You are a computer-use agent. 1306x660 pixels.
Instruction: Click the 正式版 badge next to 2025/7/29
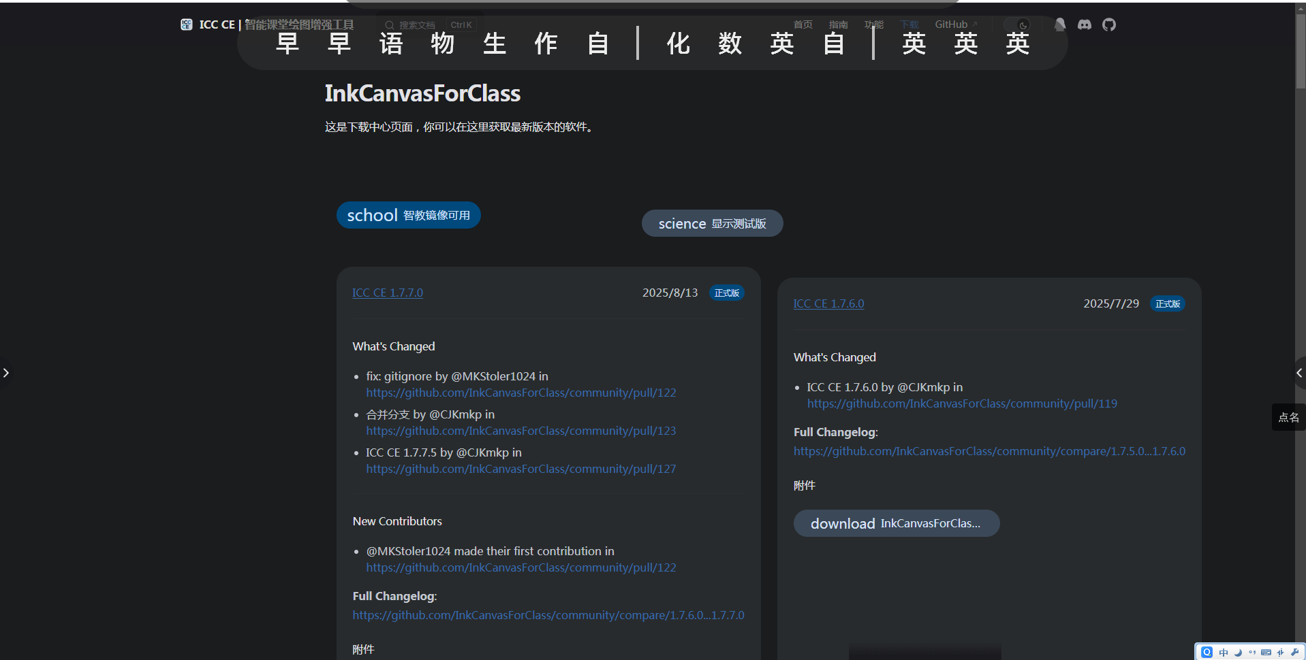coord(1168,303)
